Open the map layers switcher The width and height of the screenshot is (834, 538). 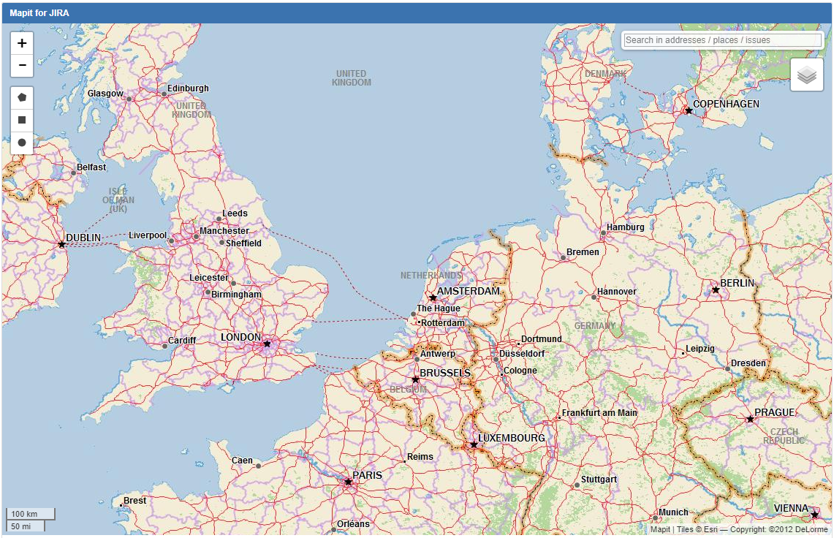tap(806, 75)
